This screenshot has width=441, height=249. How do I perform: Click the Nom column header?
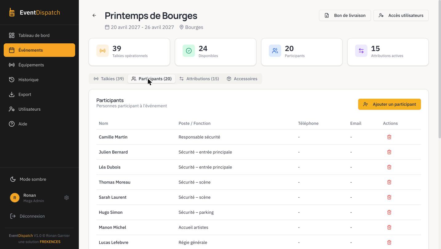[x=103, y=123]
